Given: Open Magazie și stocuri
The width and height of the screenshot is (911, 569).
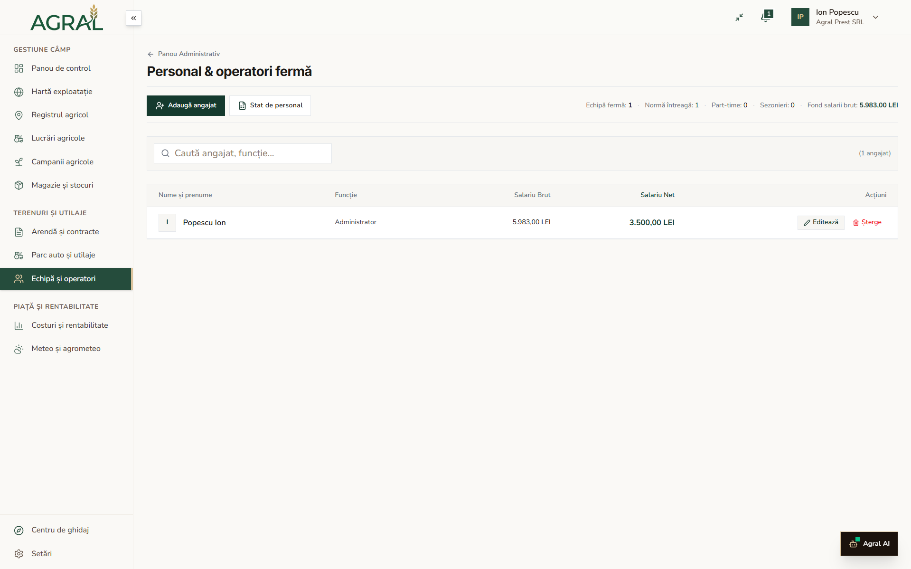Looking at the screenshot, I should click(66, 185).
